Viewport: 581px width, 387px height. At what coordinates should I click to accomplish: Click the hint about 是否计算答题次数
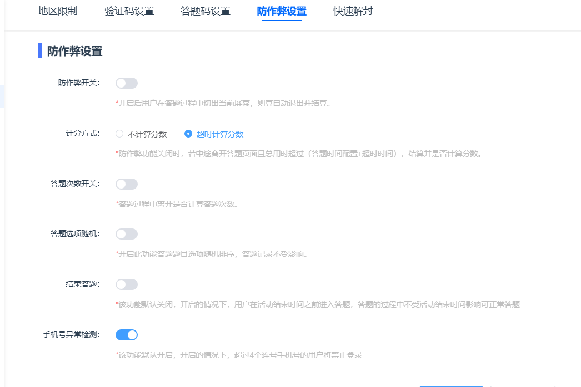coord(177,204)
